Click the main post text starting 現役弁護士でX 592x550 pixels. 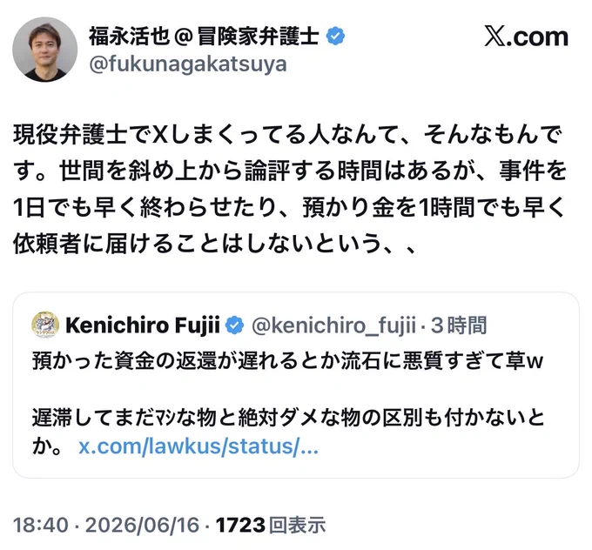(290, 189)
